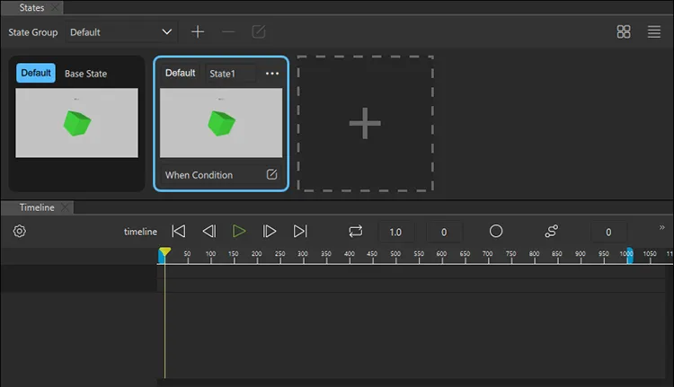The image size is (674, 387).
Task: Toggle loop playback
Action: pyautogui.click(x=356, y=232)
